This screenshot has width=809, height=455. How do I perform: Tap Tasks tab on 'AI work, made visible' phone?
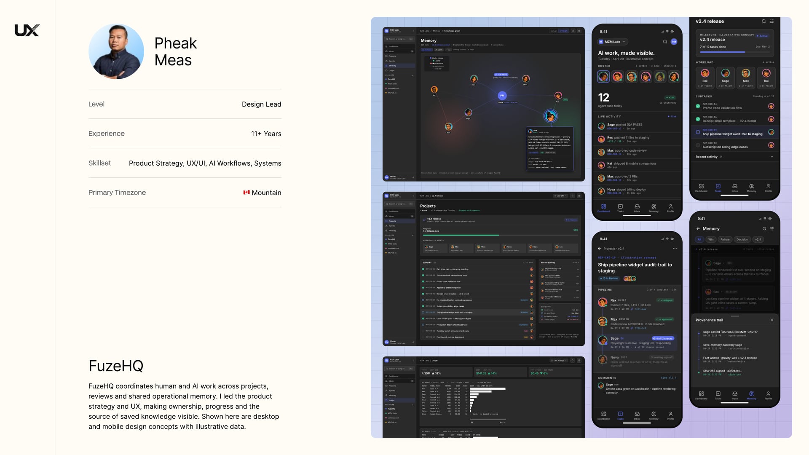tap(620, 208)
